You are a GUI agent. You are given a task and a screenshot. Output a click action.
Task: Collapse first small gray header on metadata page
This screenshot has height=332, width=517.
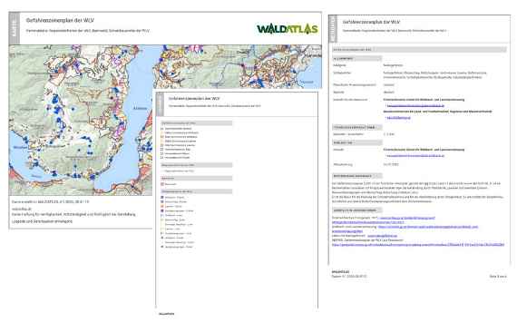(357, 58)
